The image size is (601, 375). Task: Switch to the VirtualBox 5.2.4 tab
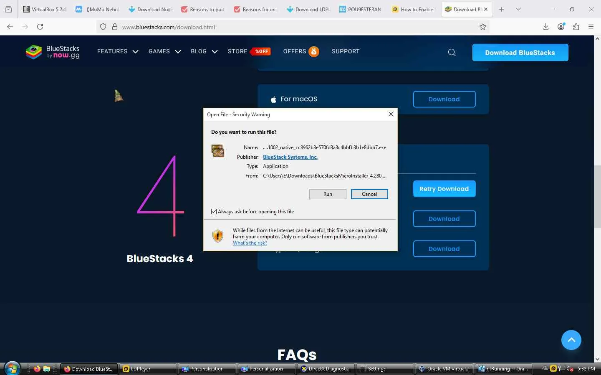pos(44,9)
